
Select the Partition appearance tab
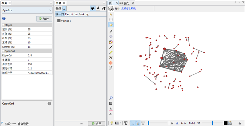click(71, 14)
